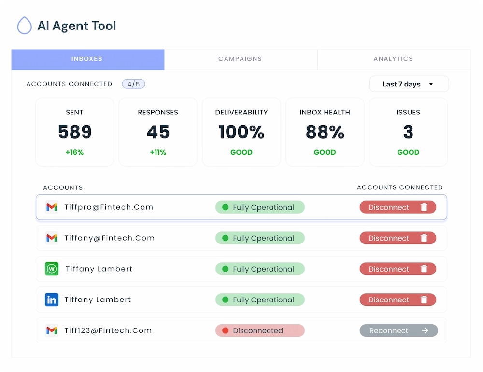Click the Tiffany@Fintech.Com email text
The width and height of the screenshot is (483, 372).
(109, 238)
